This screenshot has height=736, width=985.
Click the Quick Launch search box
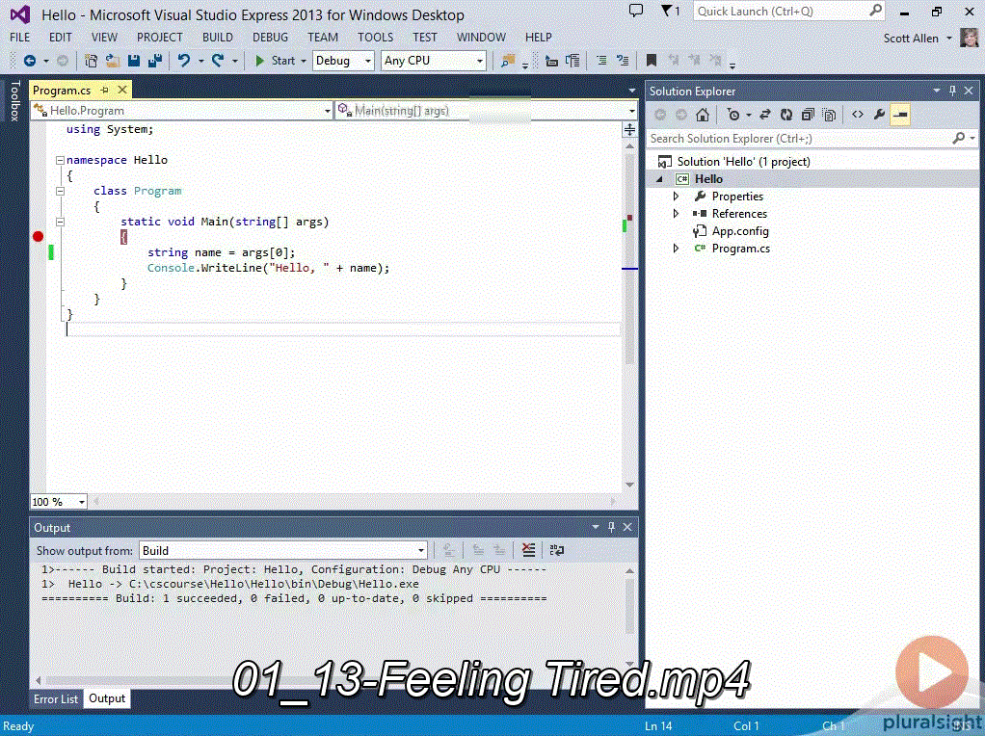coord(789,12)
